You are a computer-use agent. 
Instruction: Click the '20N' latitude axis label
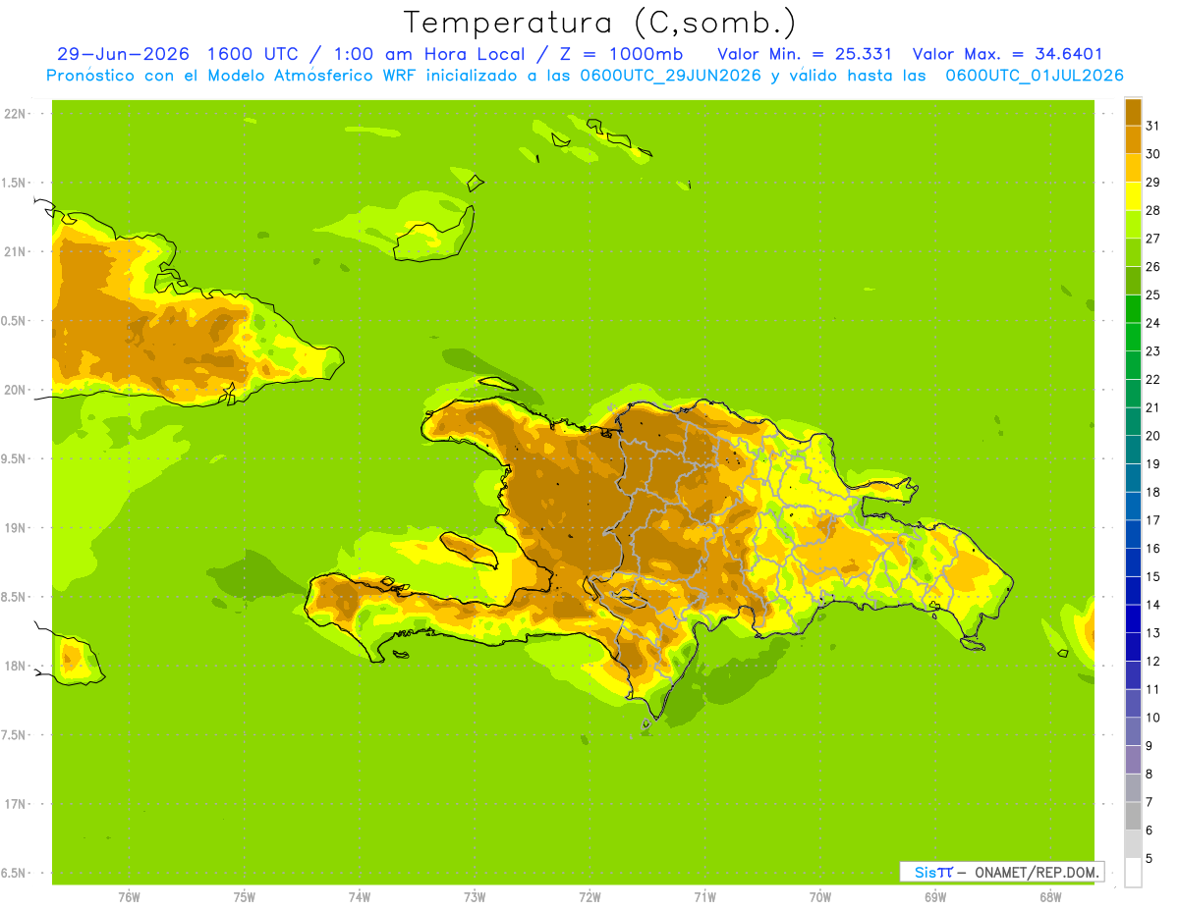(16, 390)
